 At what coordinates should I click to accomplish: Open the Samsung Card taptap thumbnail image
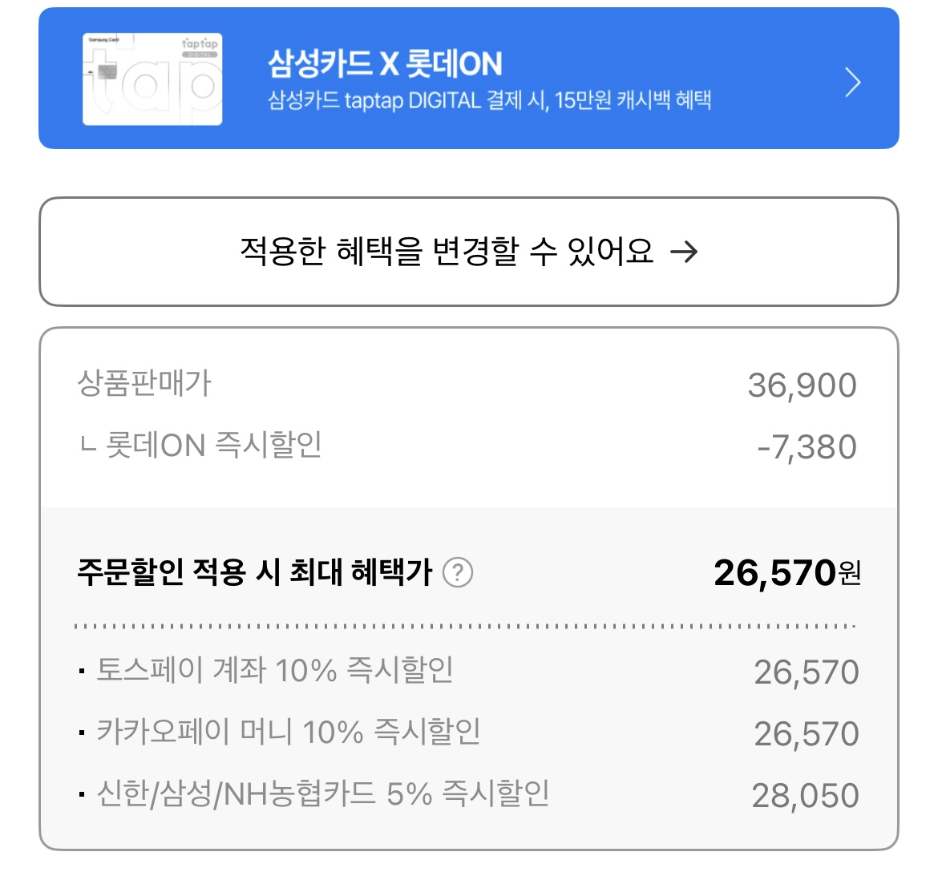[x=152, y=79]
